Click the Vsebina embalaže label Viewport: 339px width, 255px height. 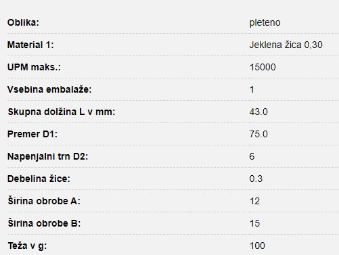coord(49,89)
